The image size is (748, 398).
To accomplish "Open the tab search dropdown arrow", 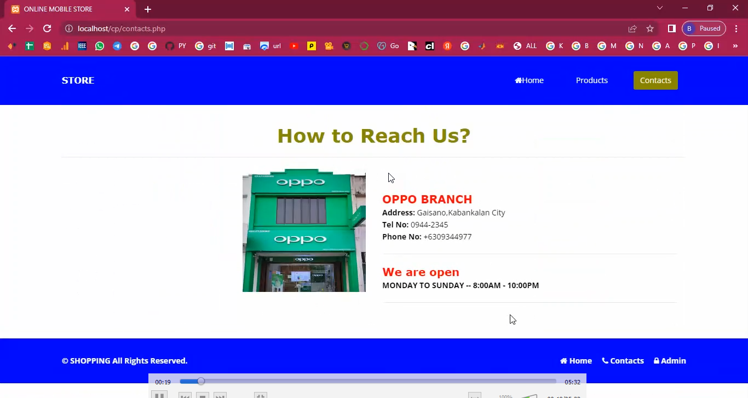I will [x=660, y=8].
